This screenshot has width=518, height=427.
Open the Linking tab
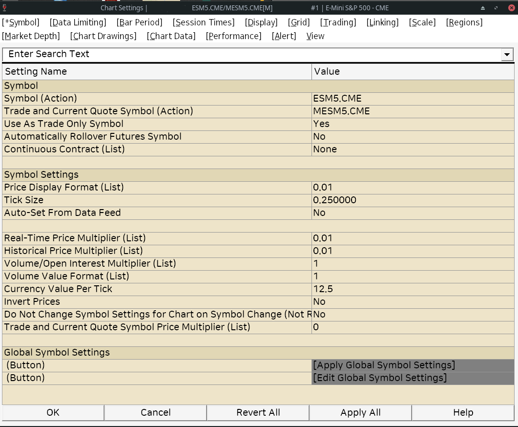[x=383, y=22]
